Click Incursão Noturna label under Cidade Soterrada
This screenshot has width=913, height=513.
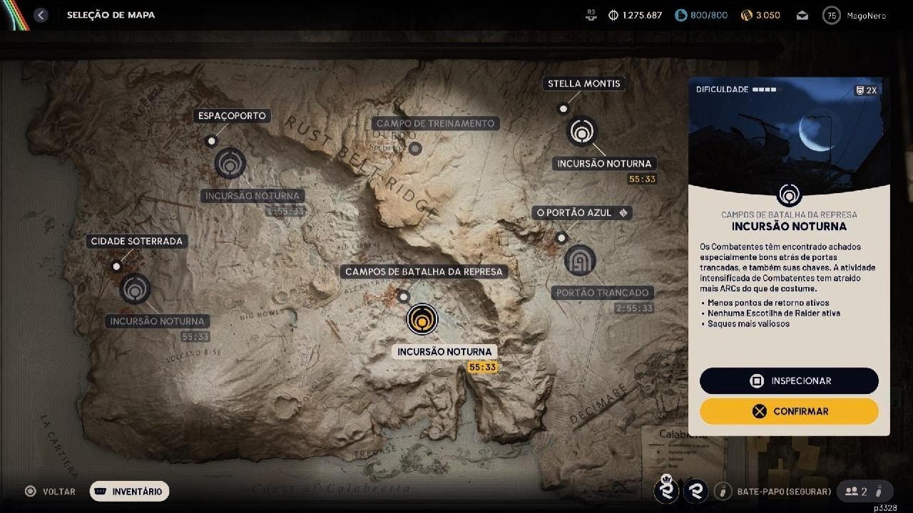tap(157, 321)
